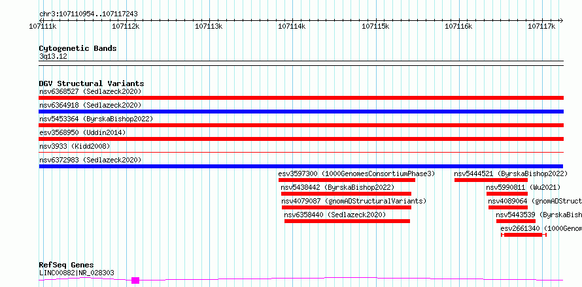Click the nsv6364918 (Sedlazeck2020) label
This screenshot has height=287, width=582.
(x=90, y=105)
